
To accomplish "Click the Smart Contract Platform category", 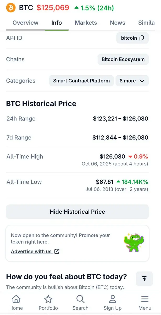I will click(x=81, y=81).
